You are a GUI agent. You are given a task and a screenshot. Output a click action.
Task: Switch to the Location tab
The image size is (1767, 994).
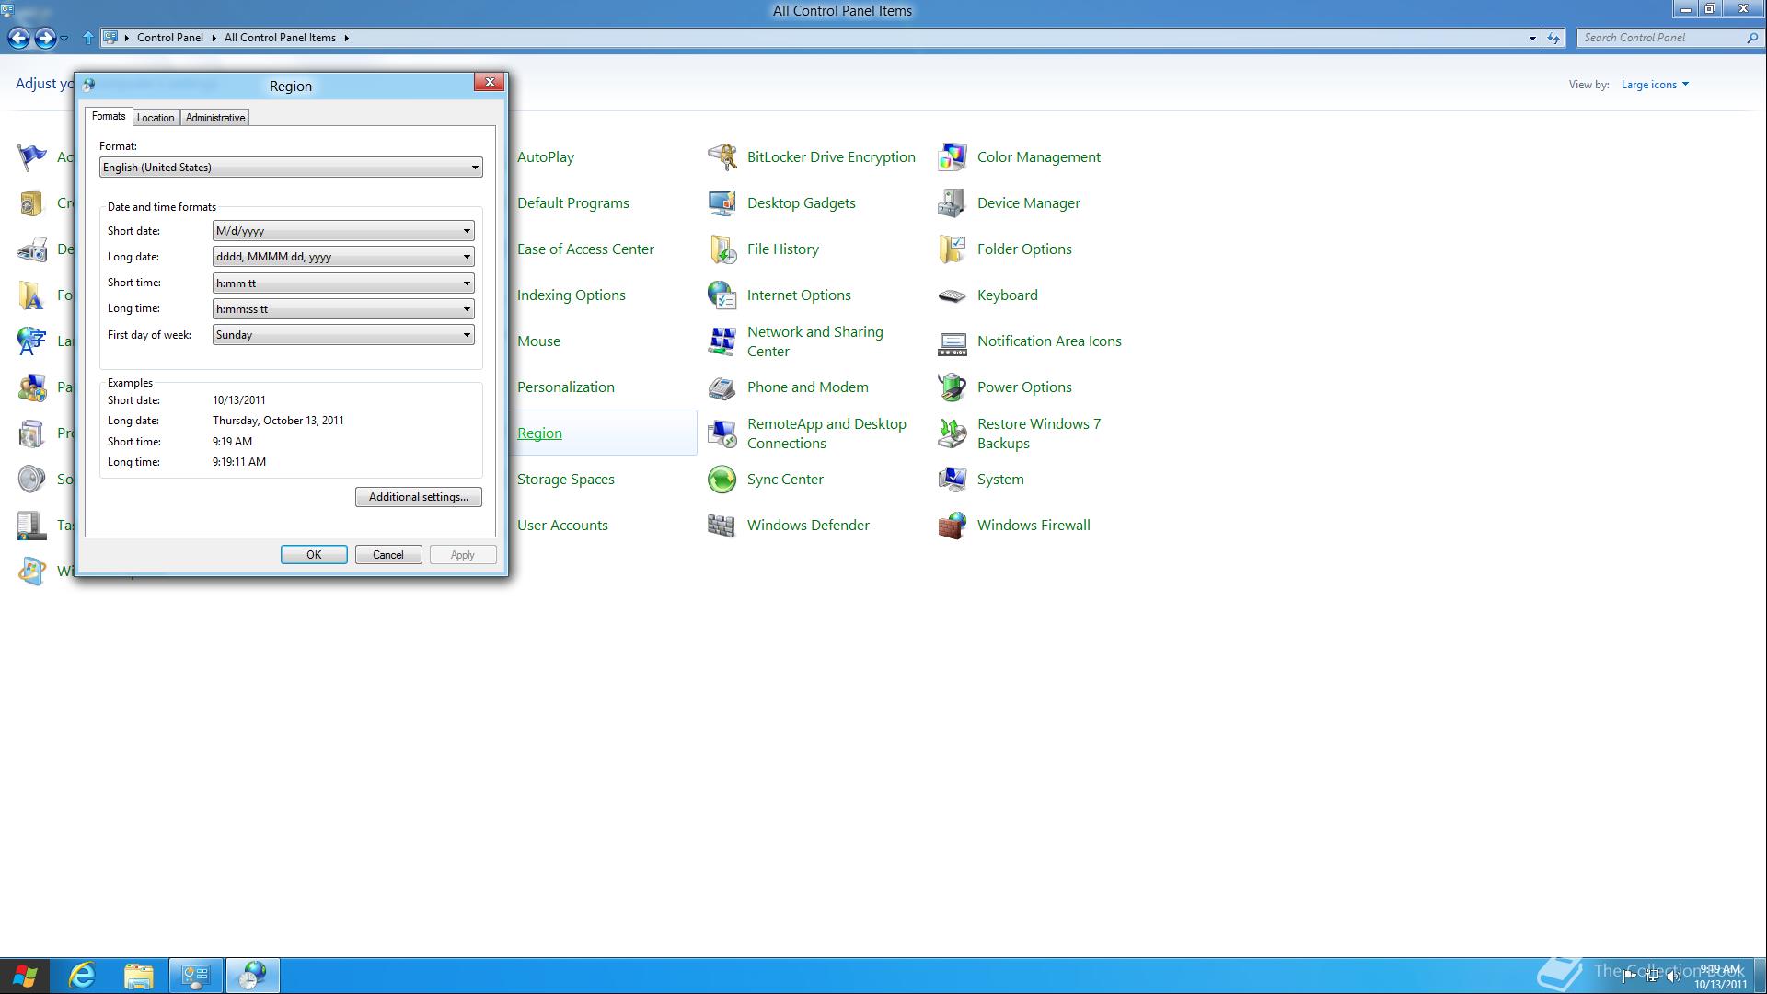[x=156, y=118]
